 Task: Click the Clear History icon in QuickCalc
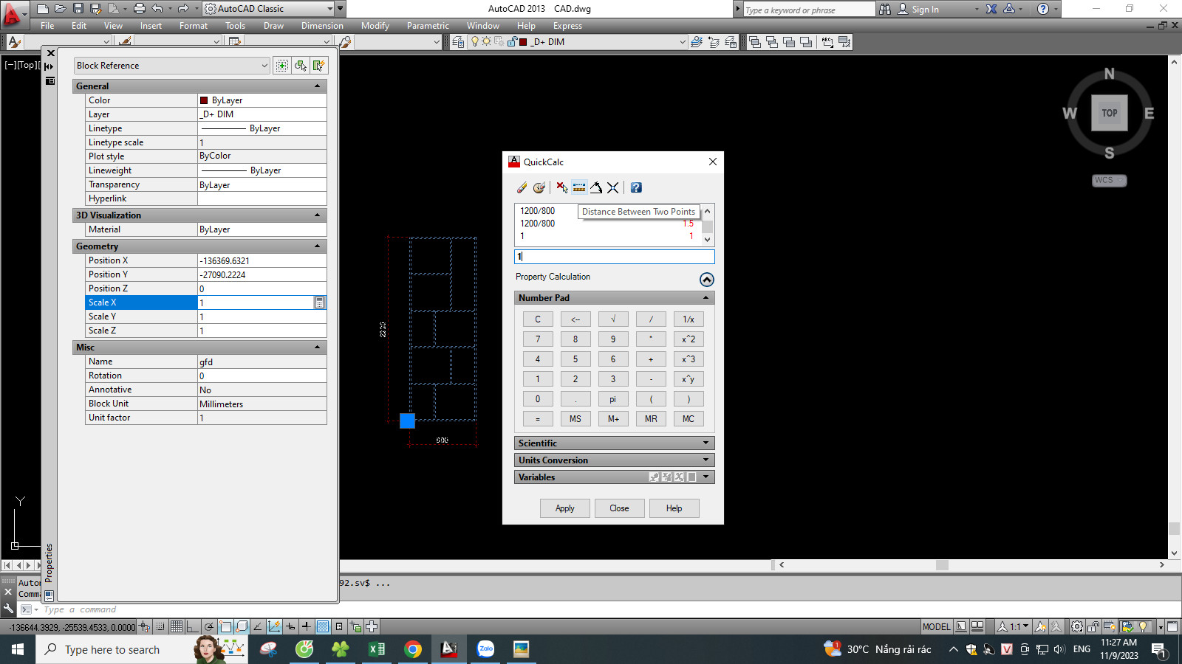[x=539, y=187]
